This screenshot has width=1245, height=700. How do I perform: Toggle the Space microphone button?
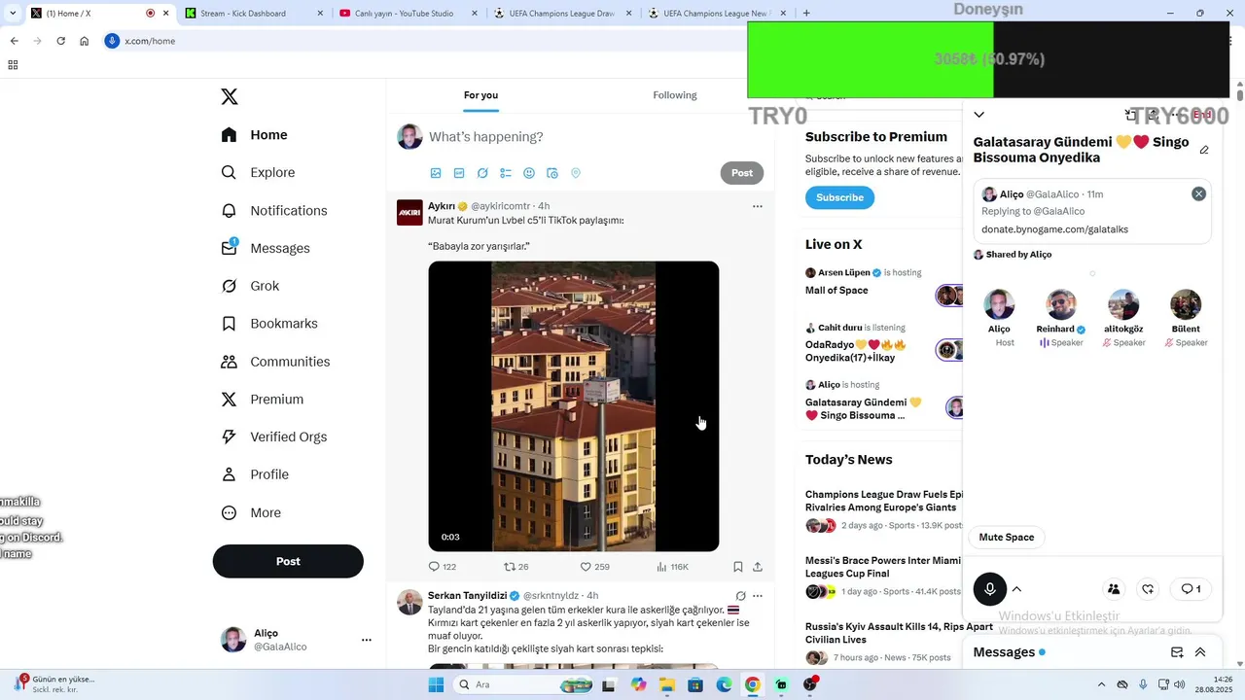point(990,589)
